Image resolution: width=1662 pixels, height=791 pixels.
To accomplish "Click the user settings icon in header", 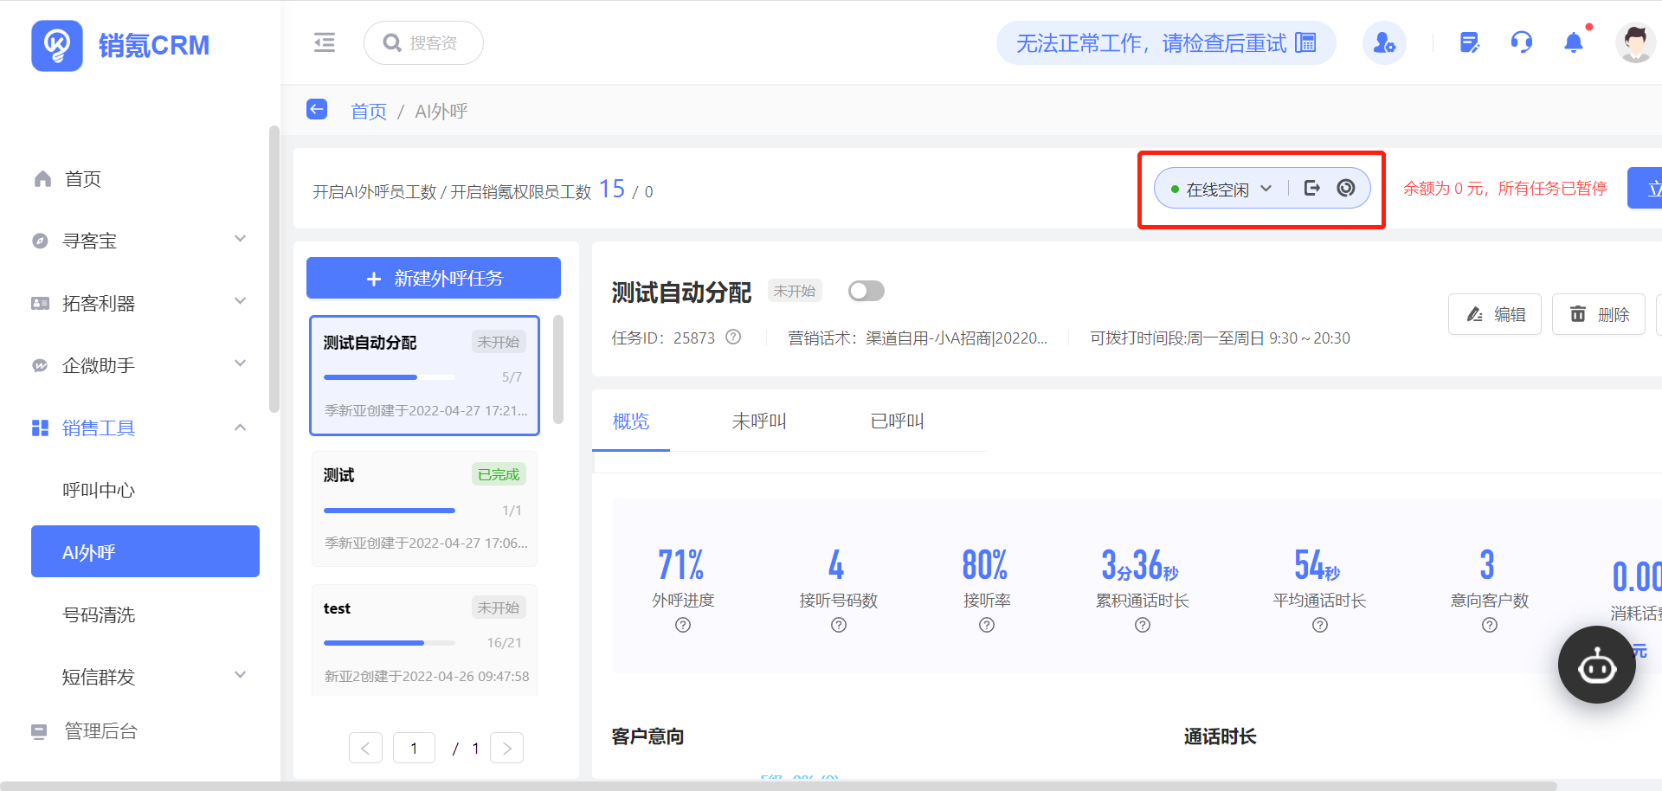I will click(1384, 42).
